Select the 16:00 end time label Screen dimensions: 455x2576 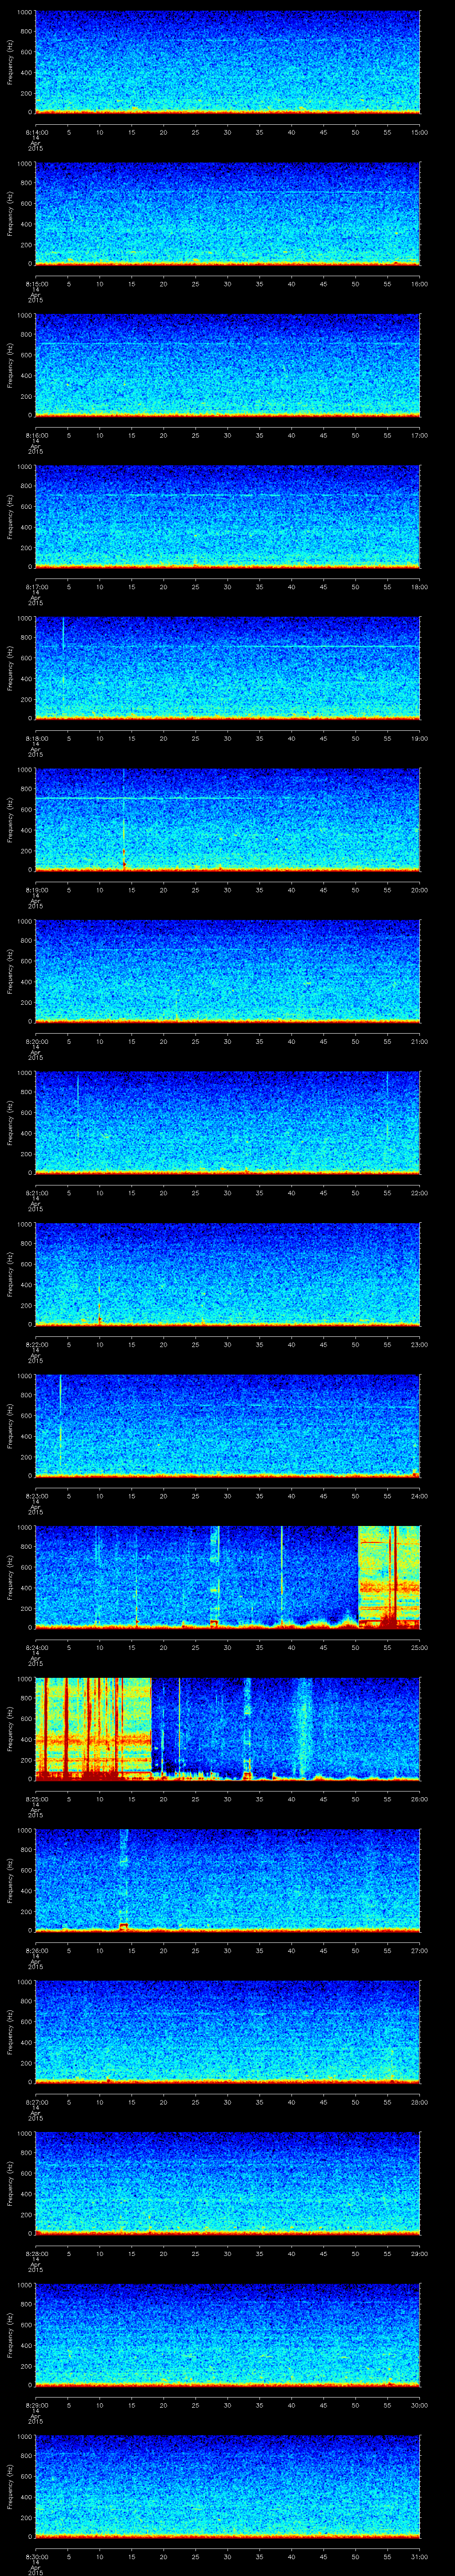pos(420,284)
